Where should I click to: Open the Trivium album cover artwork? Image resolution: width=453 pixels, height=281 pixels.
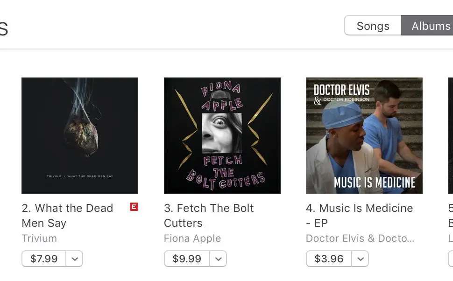(x=80, y=136)
